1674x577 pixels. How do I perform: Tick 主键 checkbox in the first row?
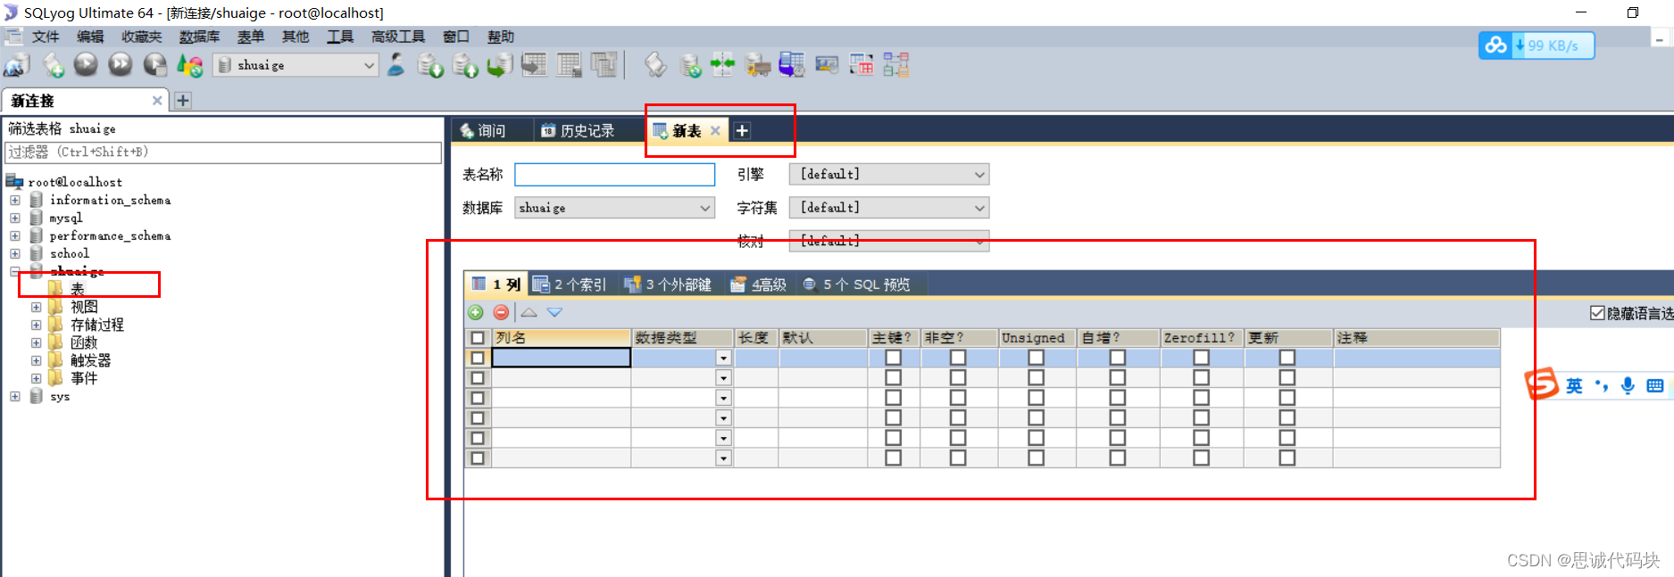pos(893,358)
